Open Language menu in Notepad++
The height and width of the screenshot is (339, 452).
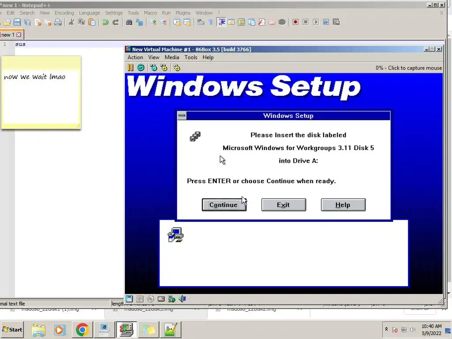(x=89, y=13)
